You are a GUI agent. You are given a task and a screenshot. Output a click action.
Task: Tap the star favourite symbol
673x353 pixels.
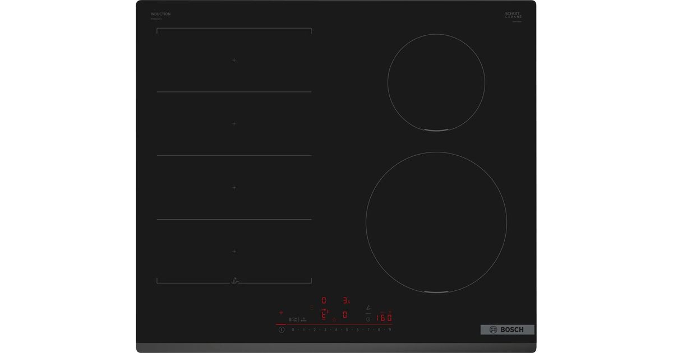(334, 319)
